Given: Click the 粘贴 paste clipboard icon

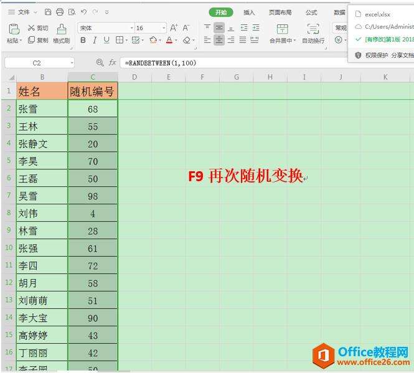Looking at the screenshot, I should [x=14, y=29].
